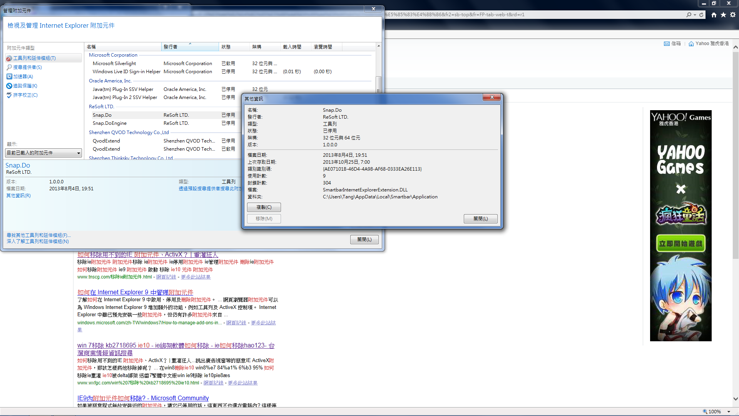The height and width of the screenshot is (416, 739).
Task: Click browser page scrollbar down arrow
Action: click(x=736, y=399)
